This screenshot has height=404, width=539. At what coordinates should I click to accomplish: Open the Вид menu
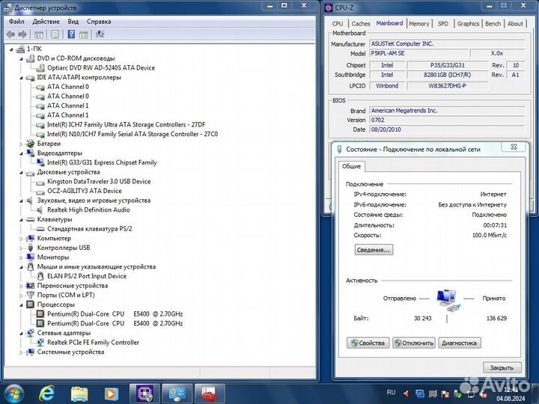(x=73, y=22)
